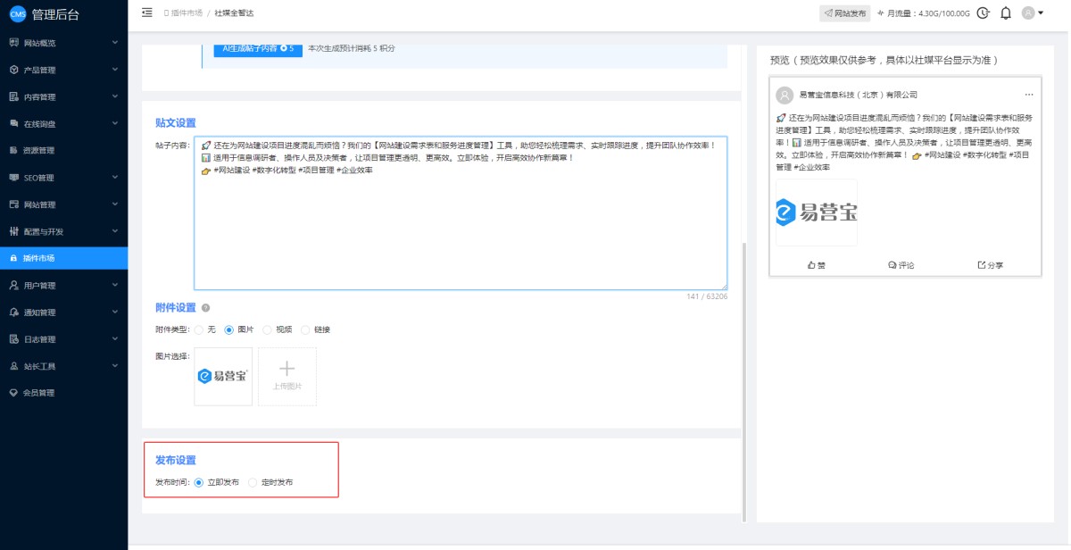Expand 在线询盘 using its chevron arrow
This screenshot has width=1071, height=550.
point(115,123)
